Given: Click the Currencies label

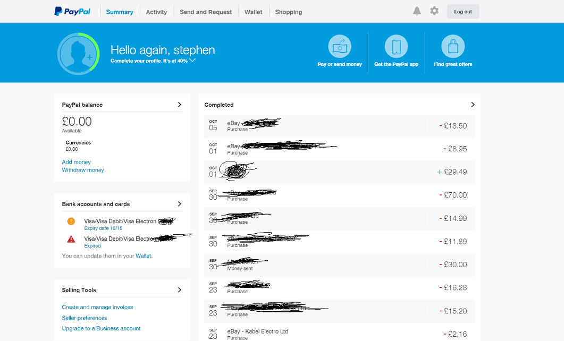Looking at the screenshot, I should 78,143.
